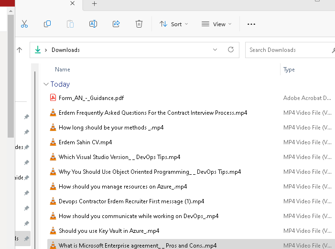The image size is (335, 249).
Task: Click VLC icon for communicate while working on DevOps
Action: 53,216
